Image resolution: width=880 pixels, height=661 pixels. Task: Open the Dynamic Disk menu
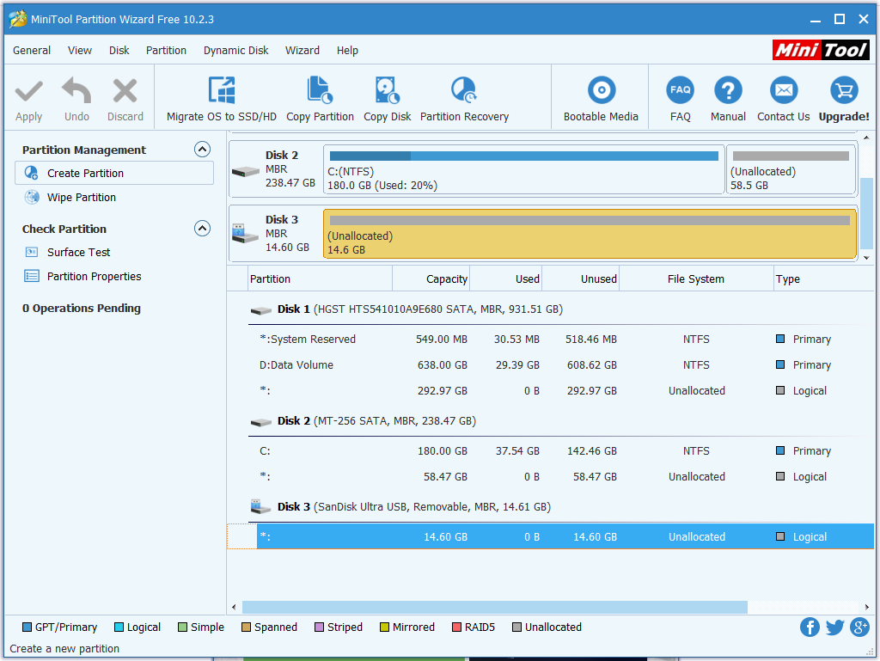(235, 51)
